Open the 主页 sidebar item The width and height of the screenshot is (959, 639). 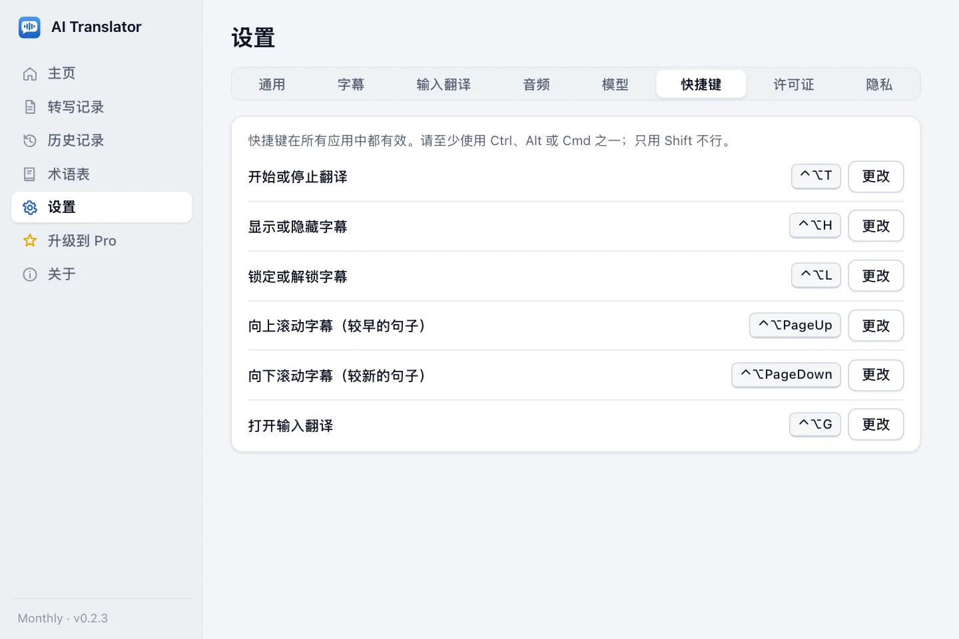click(x=101, y=74)
